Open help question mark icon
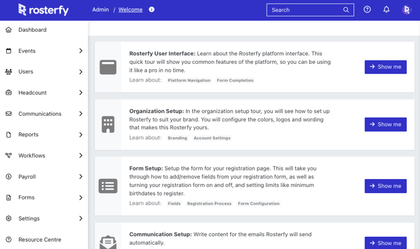 [x=367, y=10]
